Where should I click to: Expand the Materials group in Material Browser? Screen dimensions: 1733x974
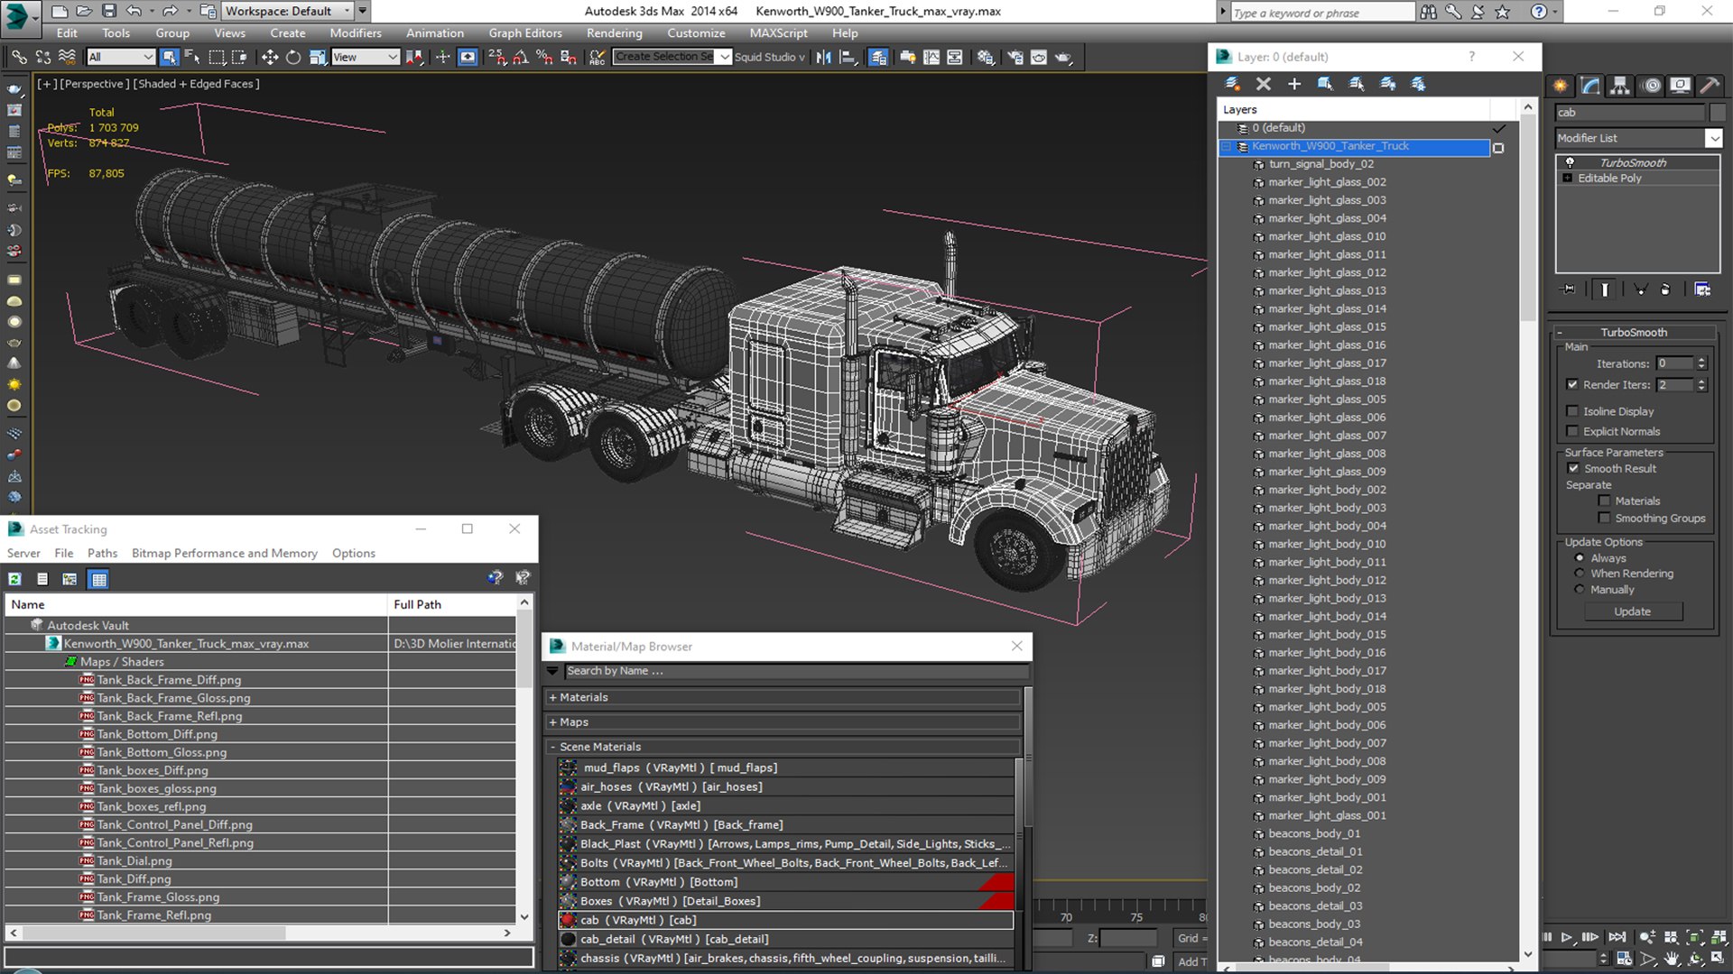552,697
